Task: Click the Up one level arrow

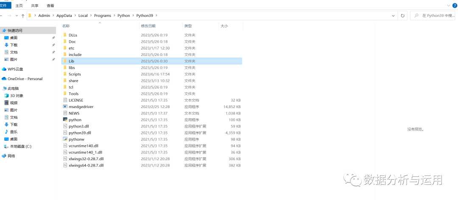Action: tap(22, 16)
